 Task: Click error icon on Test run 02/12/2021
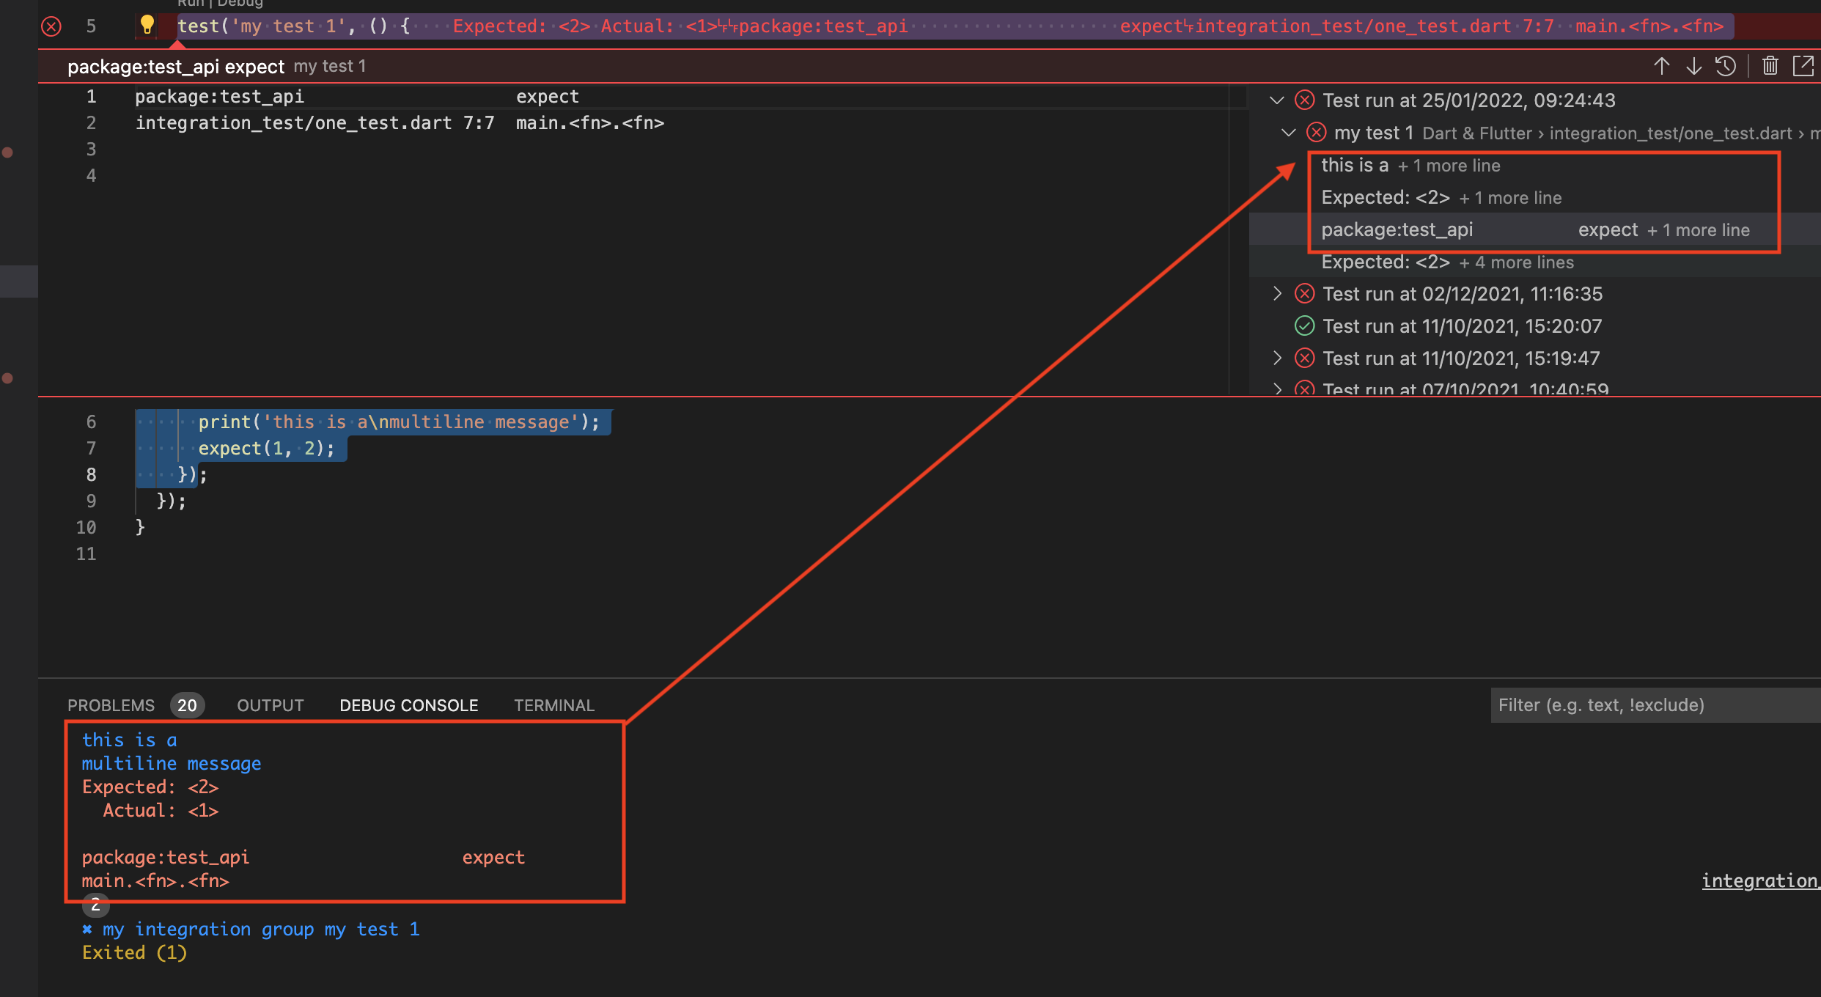1304,293
